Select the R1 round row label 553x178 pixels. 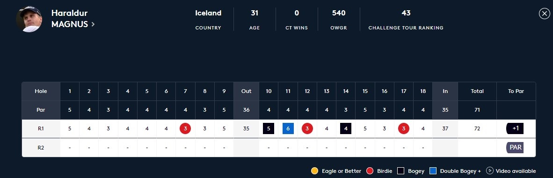pyautogui.click(x=41, y=128)
